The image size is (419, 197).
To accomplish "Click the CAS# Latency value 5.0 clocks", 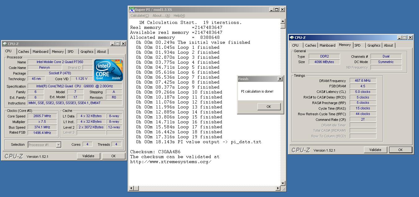I will [x=363, y=92].
